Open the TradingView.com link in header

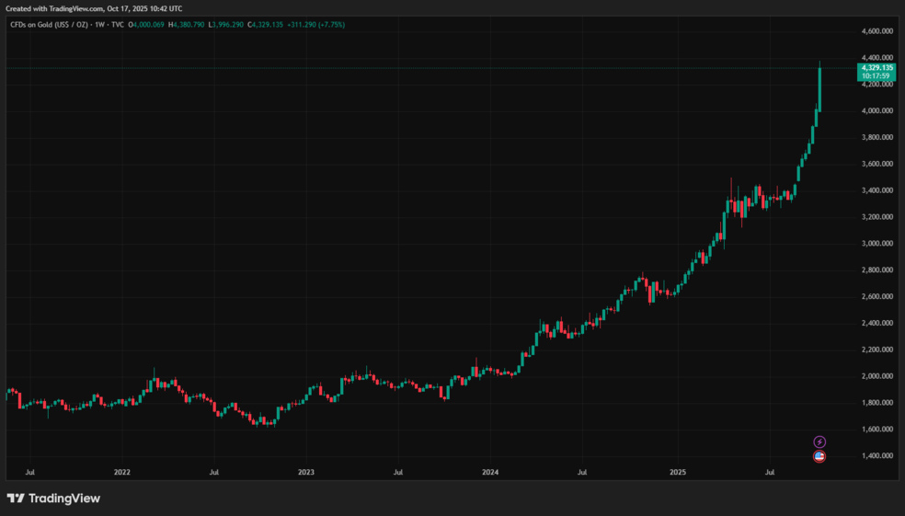pos(75,7)
